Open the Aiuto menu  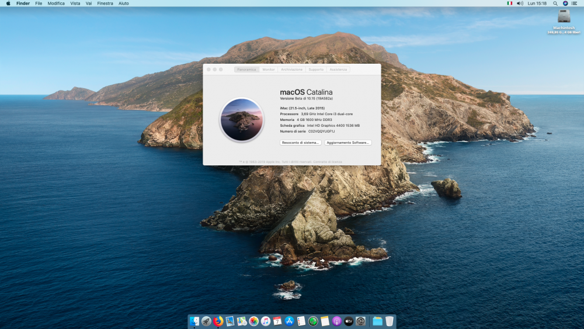124,4
